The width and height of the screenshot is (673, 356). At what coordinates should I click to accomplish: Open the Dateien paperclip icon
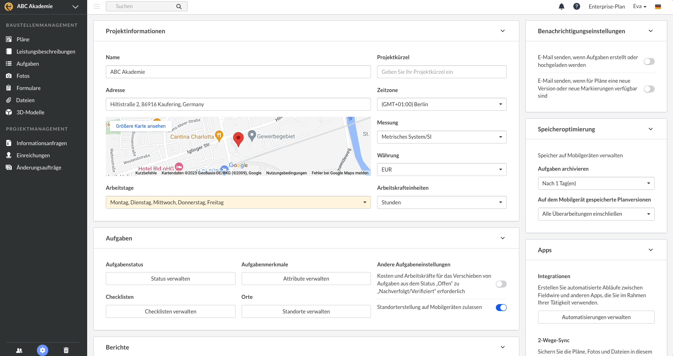tap(9, 100)
